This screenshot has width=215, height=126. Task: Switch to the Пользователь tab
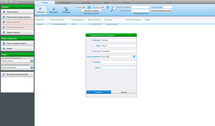click(x=65, y=2)
